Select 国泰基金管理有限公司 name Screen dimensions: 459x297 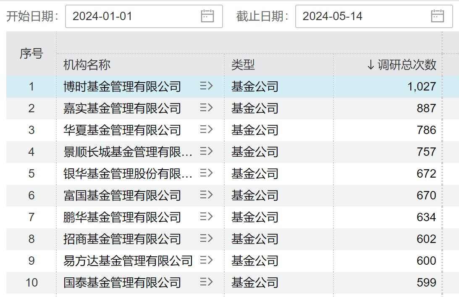coord(122,283)
